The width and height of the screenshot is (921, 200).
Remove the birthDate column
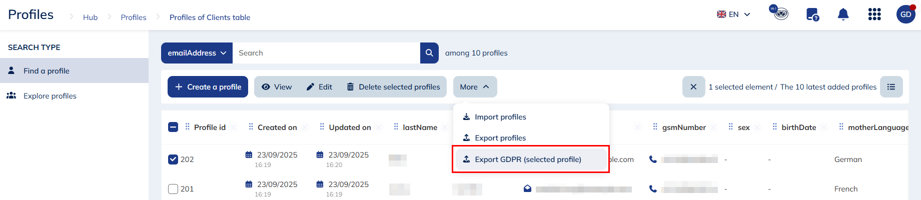click(824, 127)
